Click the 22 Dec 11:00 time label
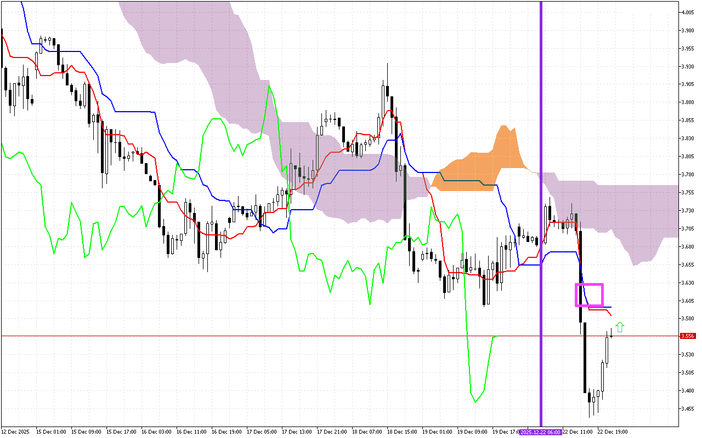Screen dimensions: 702x438 tap(576, 432)
